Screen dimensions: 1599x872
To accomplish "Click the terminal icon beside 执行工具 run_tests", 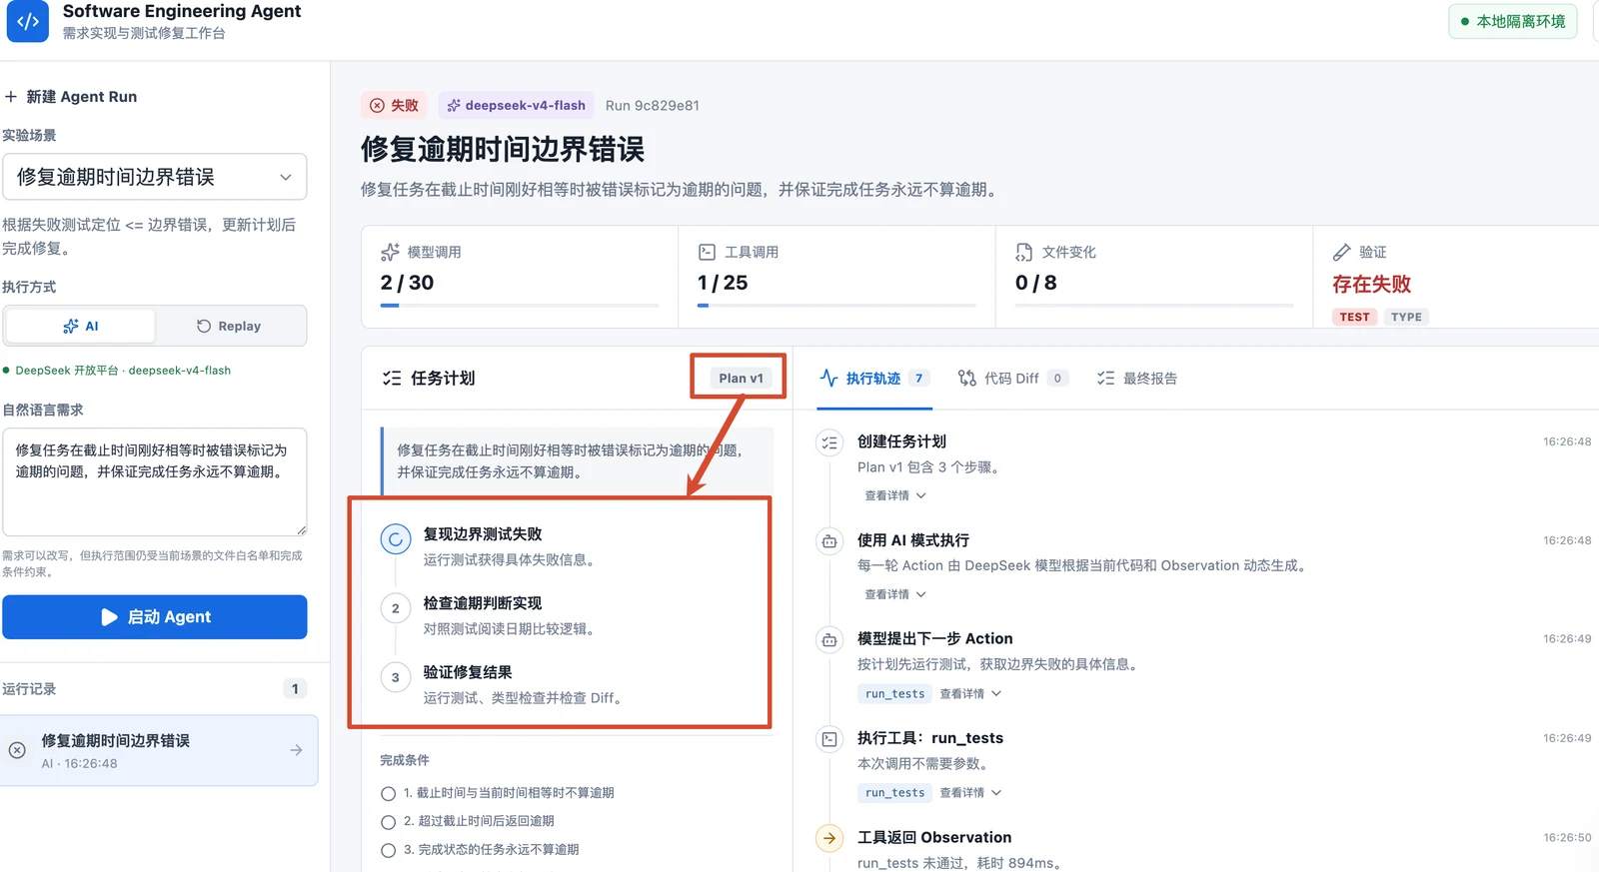I will (828, 739).
